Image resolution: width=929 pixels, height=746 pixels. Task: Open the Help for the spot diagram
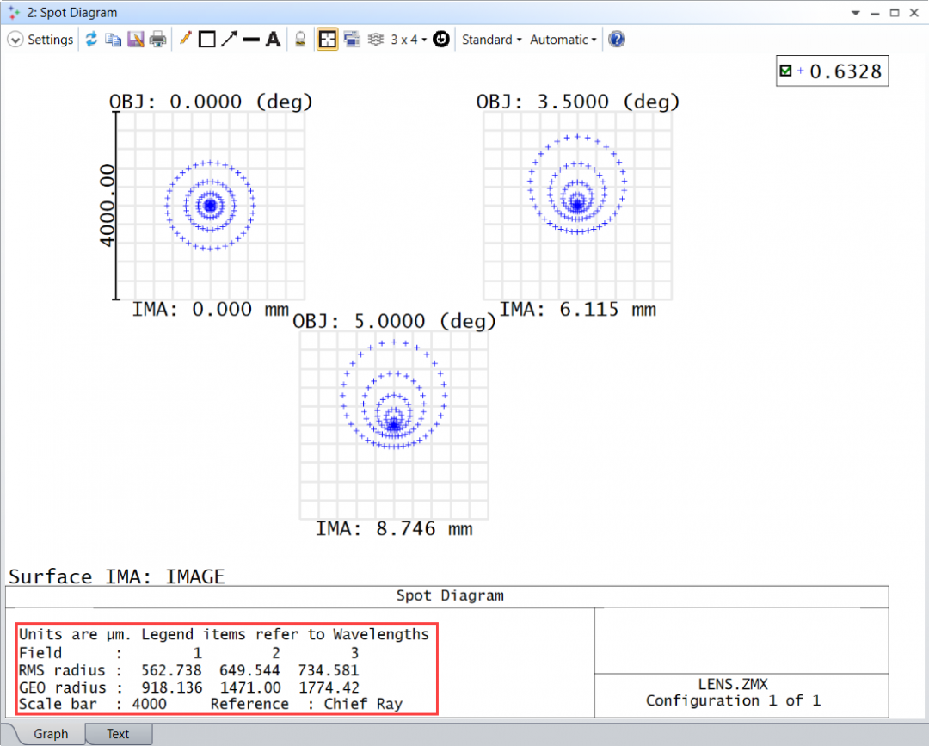click(x=617, y=39)
